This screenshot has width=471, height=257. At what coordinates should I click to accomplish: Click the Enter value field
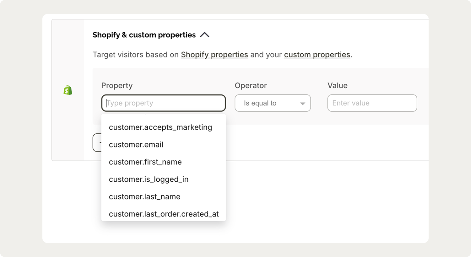point(372,103)
